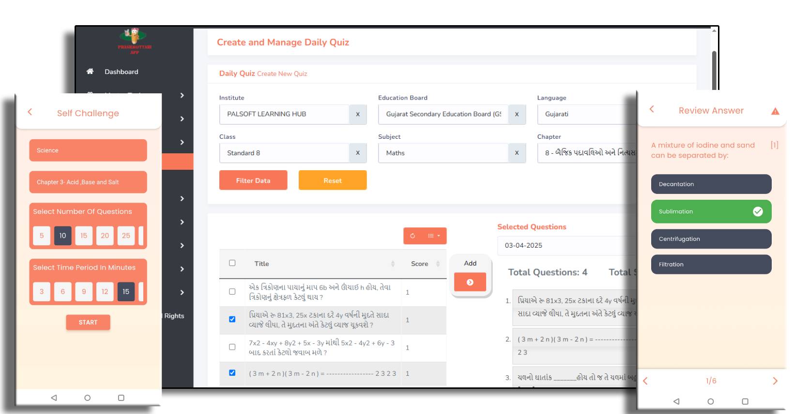
Task: Select the Science subject option
Action: pyautogui.click(x=88, y=150)
